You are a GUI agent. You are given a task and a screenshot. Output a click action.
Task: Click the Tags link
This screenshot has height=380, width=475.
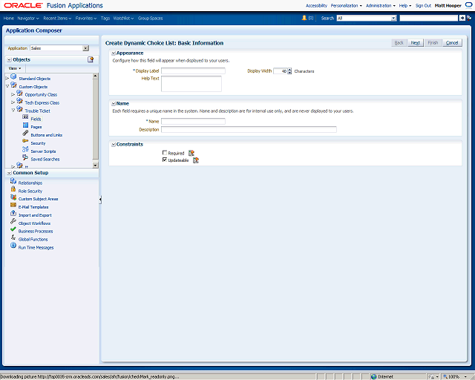(x=105, y=18)
